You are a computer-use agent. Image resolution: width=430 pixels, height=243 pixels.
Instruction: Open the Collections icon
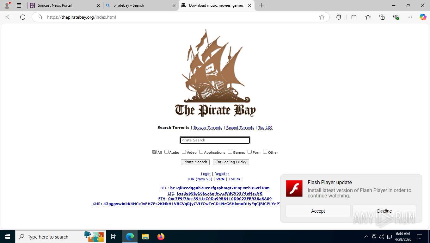(382, 17)
